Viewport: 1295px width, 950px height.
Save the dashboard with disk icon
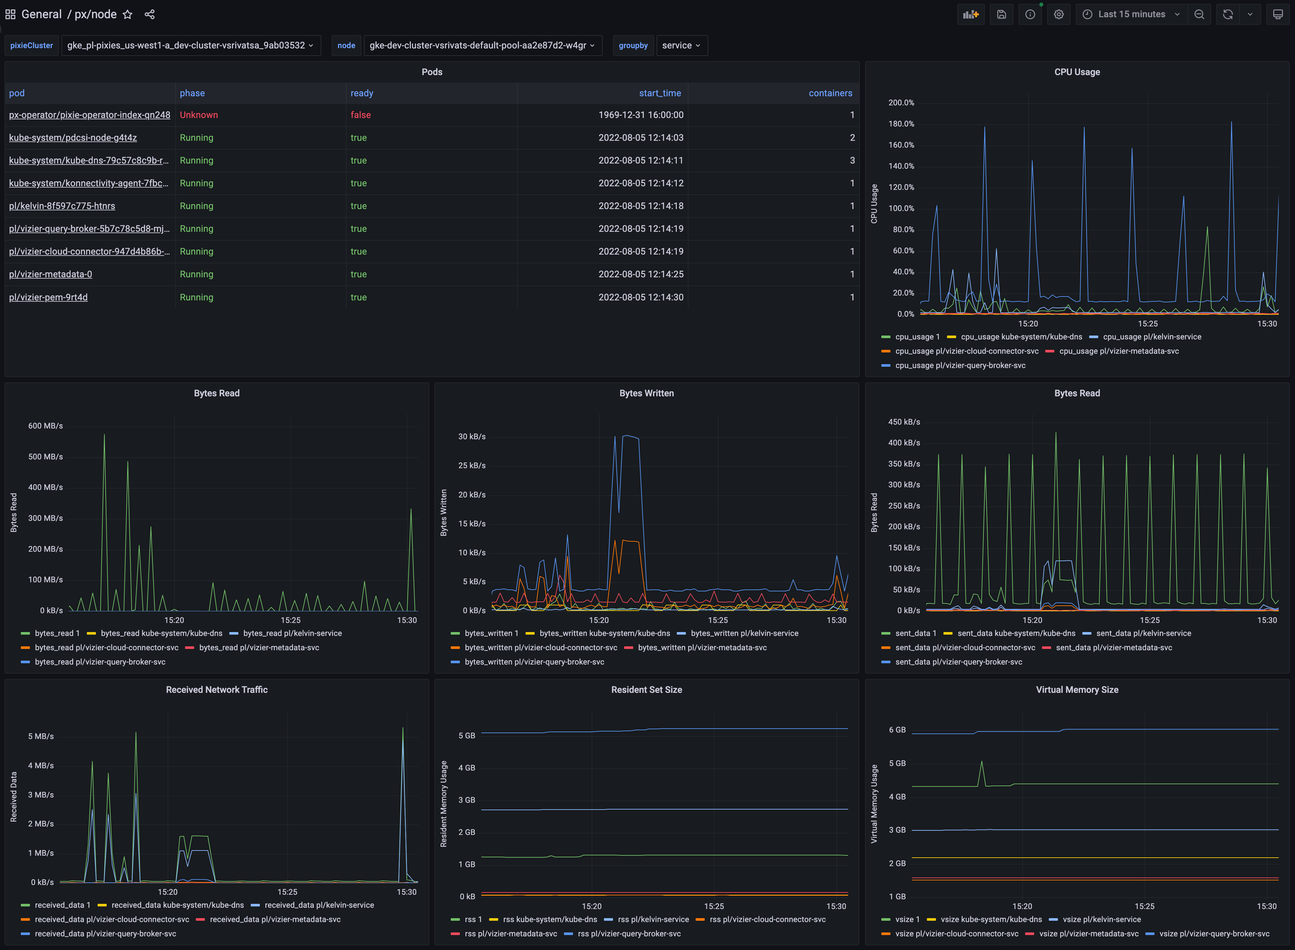pos(1001,14)
